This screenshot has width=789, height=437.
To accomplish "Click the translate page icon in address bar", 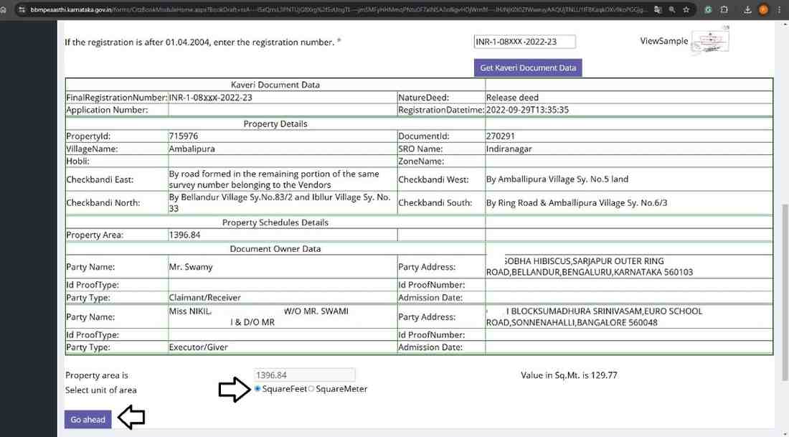I will (x=658, y=10).
